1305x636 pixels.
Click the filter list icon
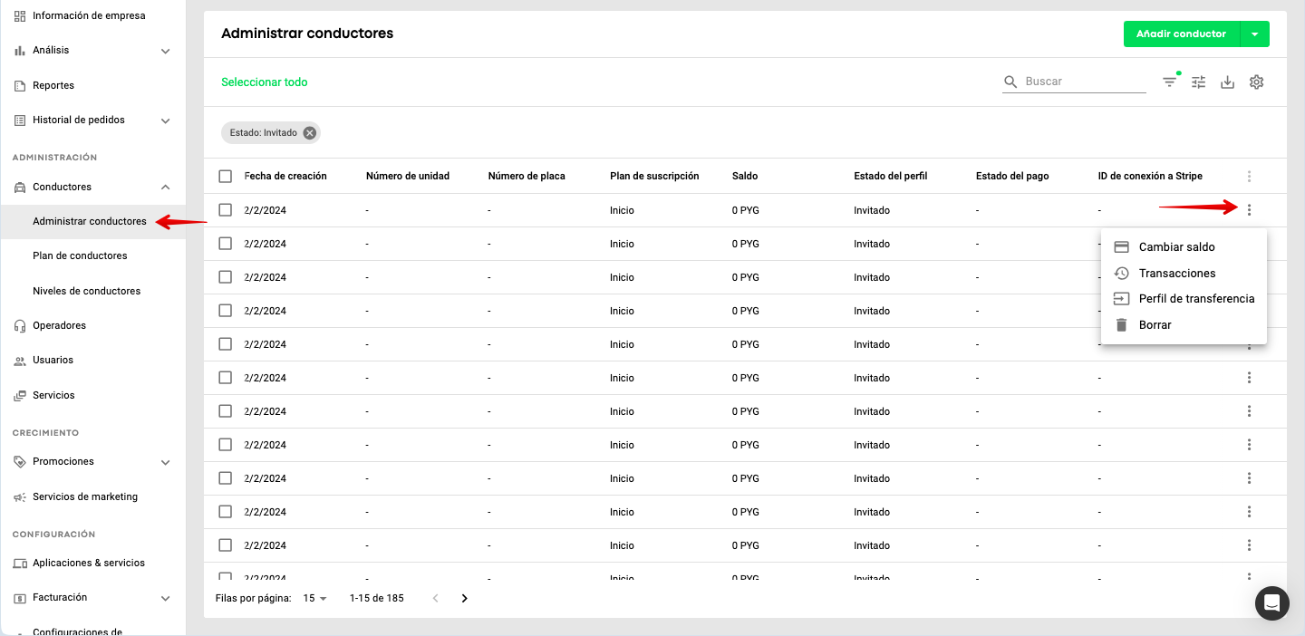pos(1170,82)
